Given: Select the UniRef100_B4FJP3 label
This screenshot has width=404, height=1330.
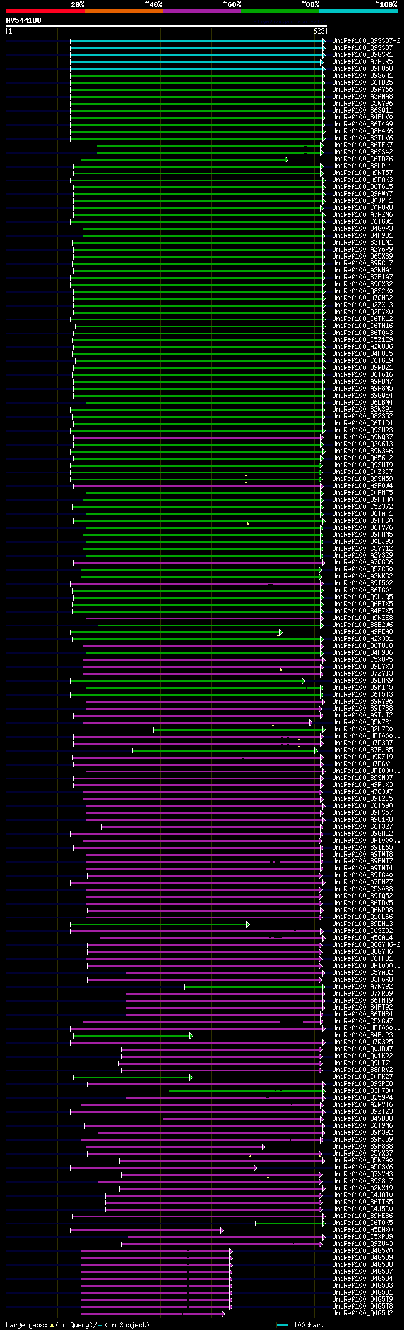Looking at the screenshot, I should [362, 1035].
